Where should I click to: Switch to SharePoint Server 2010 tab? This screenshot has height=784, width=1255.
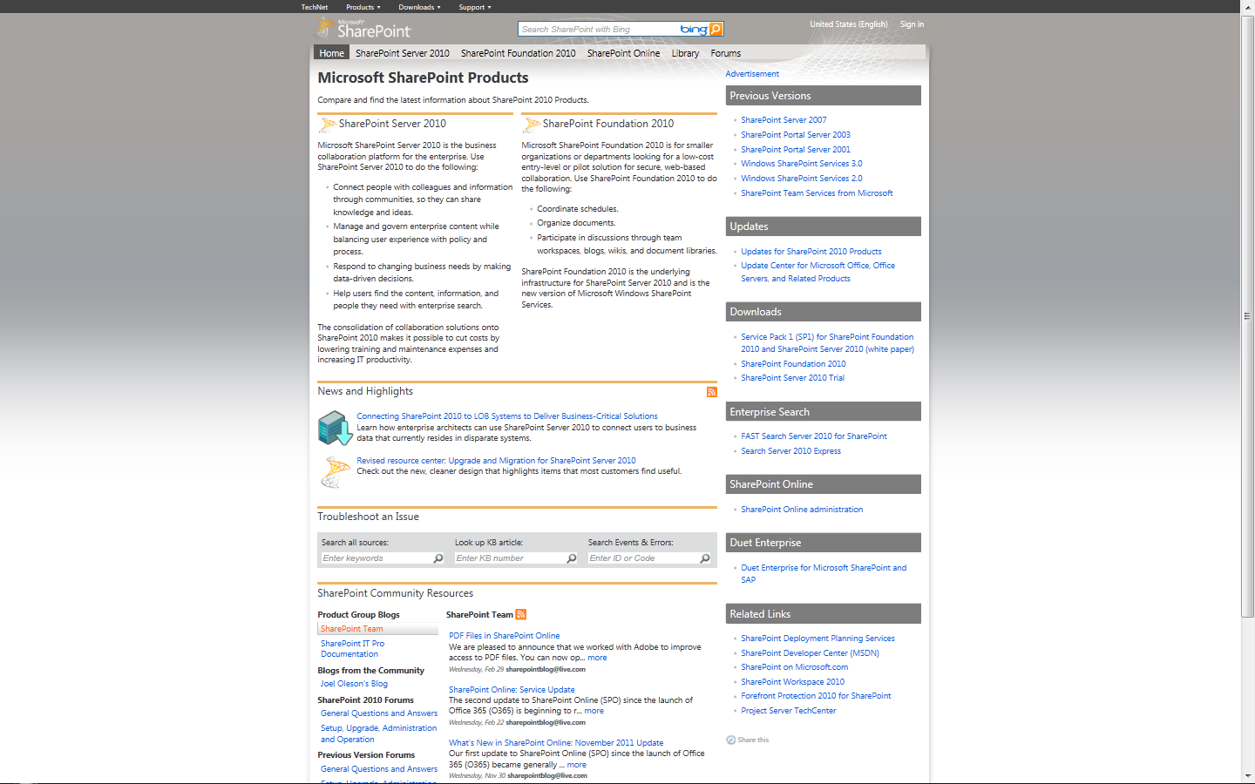pos(403,53)
